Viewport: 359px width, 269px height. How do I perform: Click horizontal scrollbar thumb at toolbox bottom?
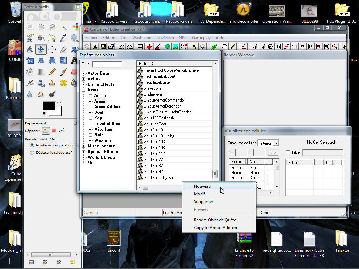click(x=51, y=255)
